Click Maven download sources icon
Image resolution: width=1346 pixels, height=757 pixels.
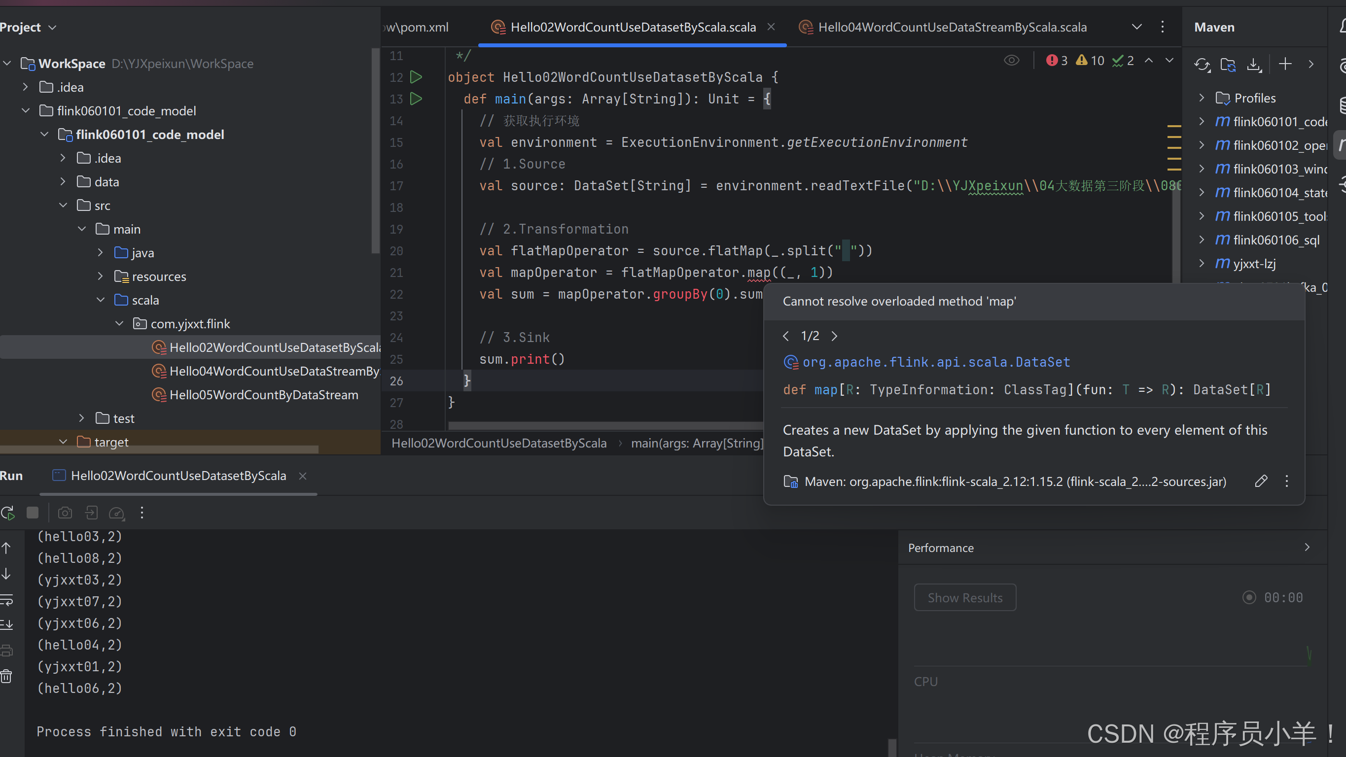tap(1254, 64)
